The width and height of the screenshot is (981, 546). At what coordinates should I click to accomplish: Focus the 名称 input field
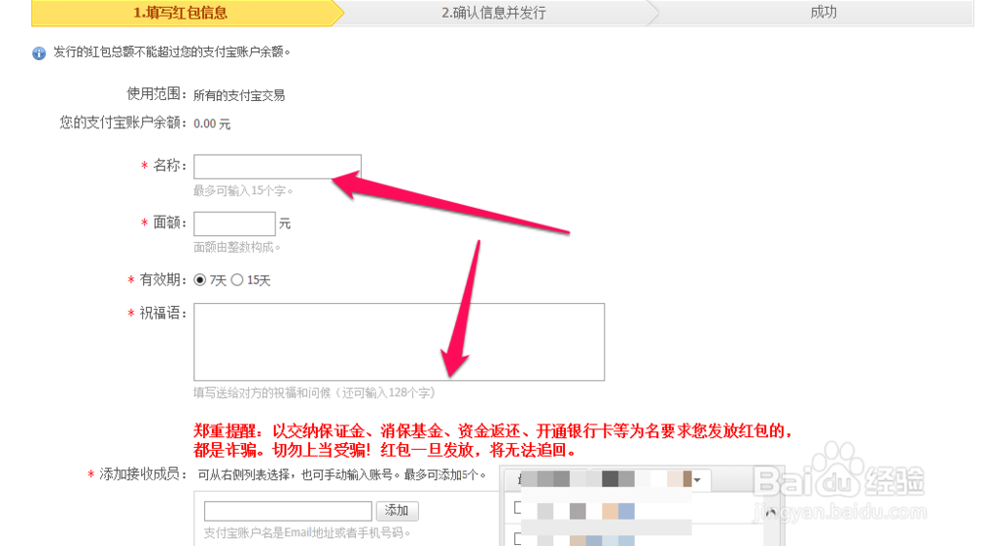278,167
